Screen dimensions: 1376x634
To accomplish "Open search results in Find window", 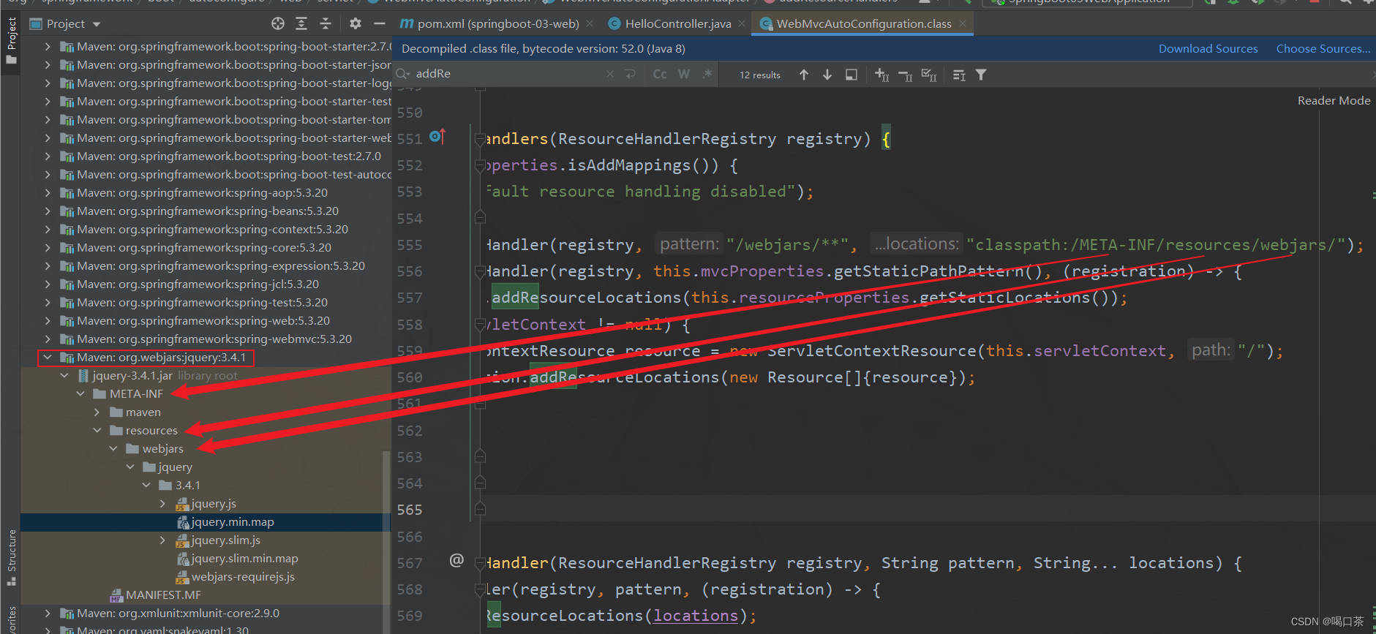I will coord(851,75).
